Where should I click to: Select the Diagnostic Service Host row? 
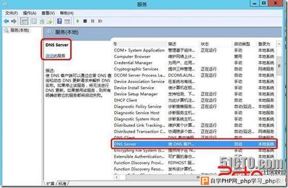pyautogui.click(x=194, y=113)
